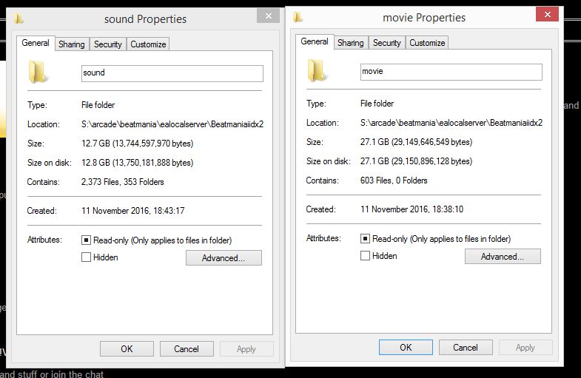Open Customize tab in movie Properties
581x378 pixels.
427,43
